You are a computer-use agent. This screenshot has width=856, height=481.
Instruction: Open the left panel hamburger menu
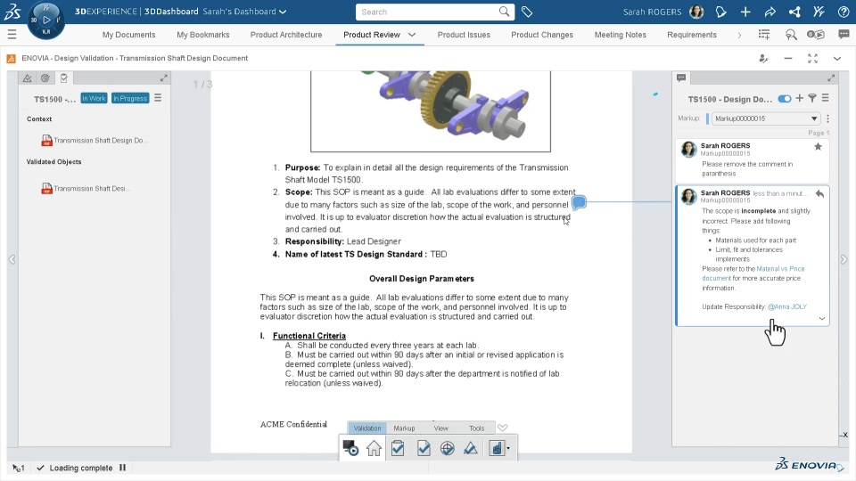click(158, 98)
